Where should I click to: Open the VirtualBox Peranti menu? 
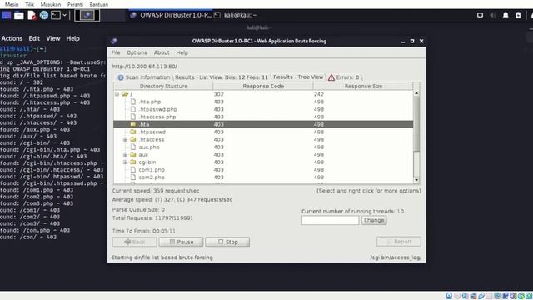click(75, 4)
